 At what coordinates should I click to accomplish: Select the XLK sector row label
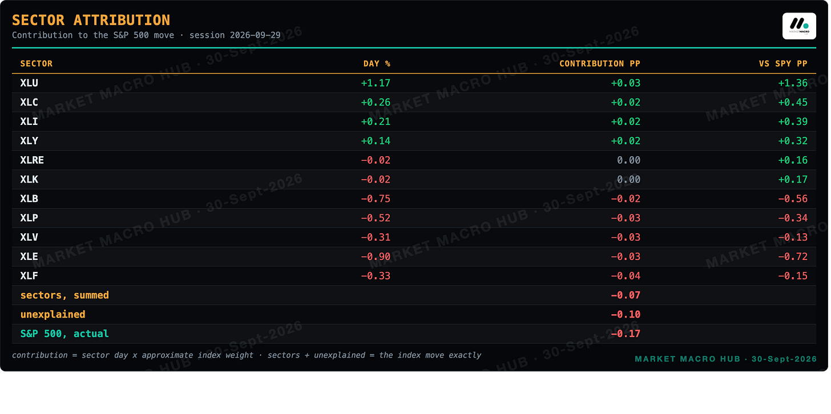(29, 180)
